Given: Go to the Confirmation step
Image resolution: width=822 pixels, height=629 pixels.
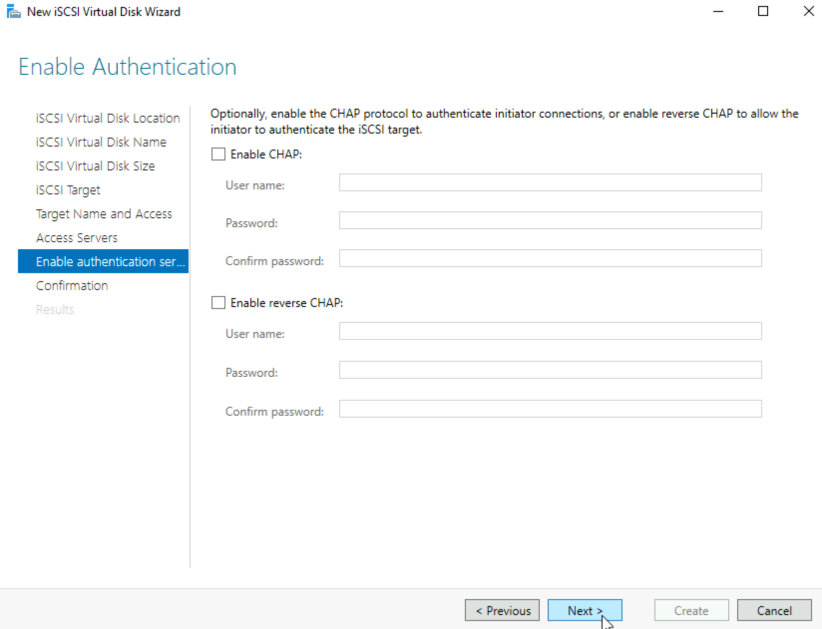Looking at the screenshot, I should click(x=72, y=286).
